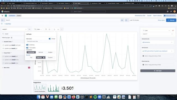Click Save to library

coord(157,16)
